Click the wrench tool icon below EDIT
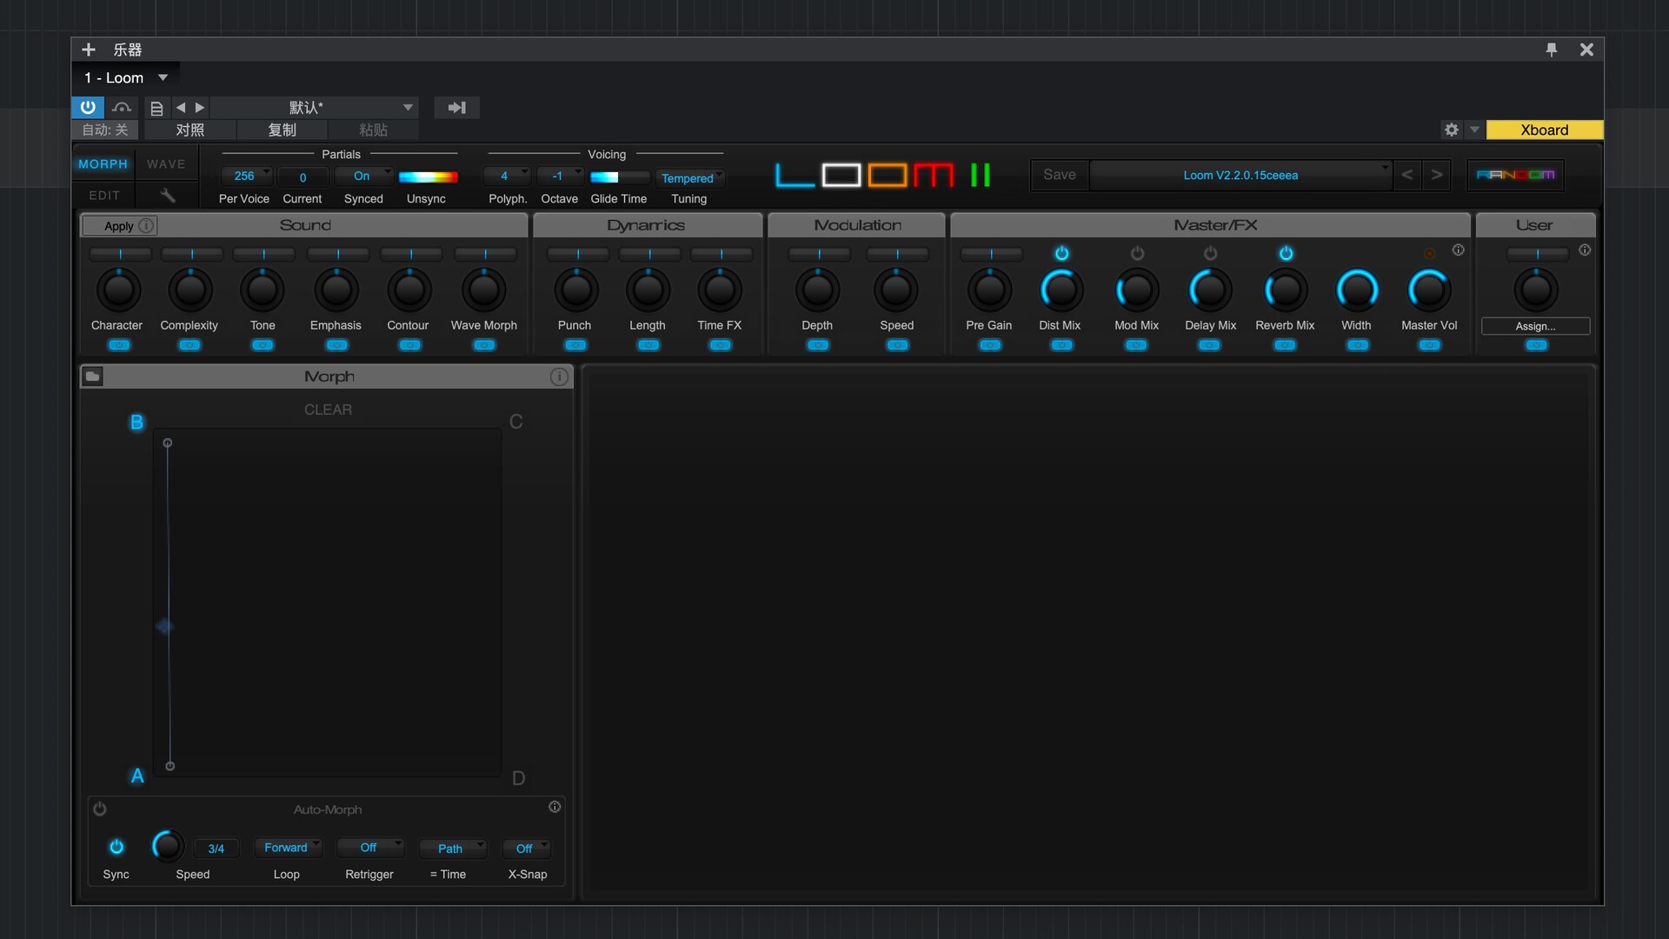Image resolution: width=1669 pixels, height=939 pixels. click(166, 195)
